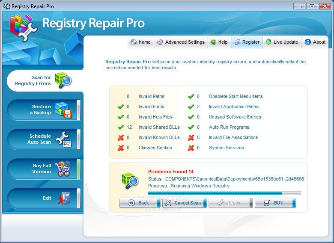Click the cart icon on BUY button
Viewport: 334px width, 243px height.
[x=267, y=203]
